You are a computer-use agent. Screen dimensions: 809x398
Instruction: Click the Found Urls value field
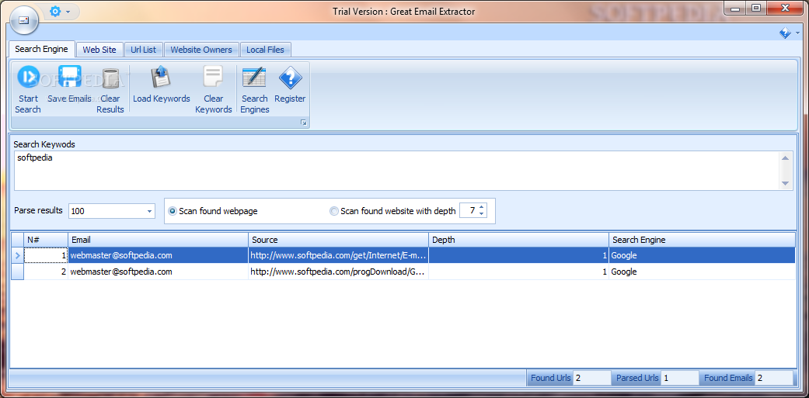[591, 378]
